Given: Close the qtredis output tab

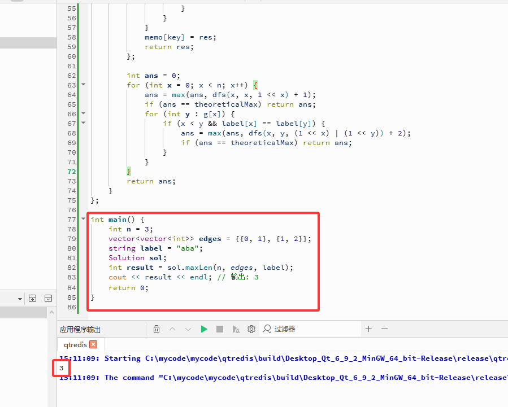Looking at the screenshot, I should pos(93,344).
